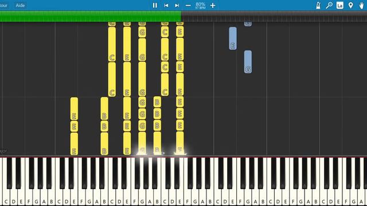Open the Aide menu
This screenshot has width=367, height=206.
pyautogui.click(x=21, y=5)
